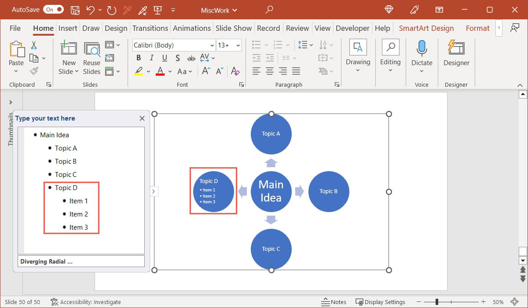
Task: Open the Designer pane
Action: [456, 54]
